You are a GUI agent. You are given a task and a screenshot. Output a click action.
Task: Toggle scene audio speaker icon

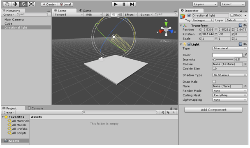tap(120, 14)
